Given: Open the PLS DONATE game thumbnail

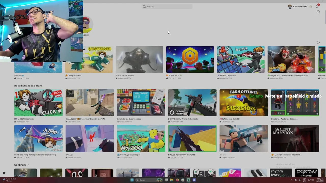Looking at the screenshot, I should point(190,59).
